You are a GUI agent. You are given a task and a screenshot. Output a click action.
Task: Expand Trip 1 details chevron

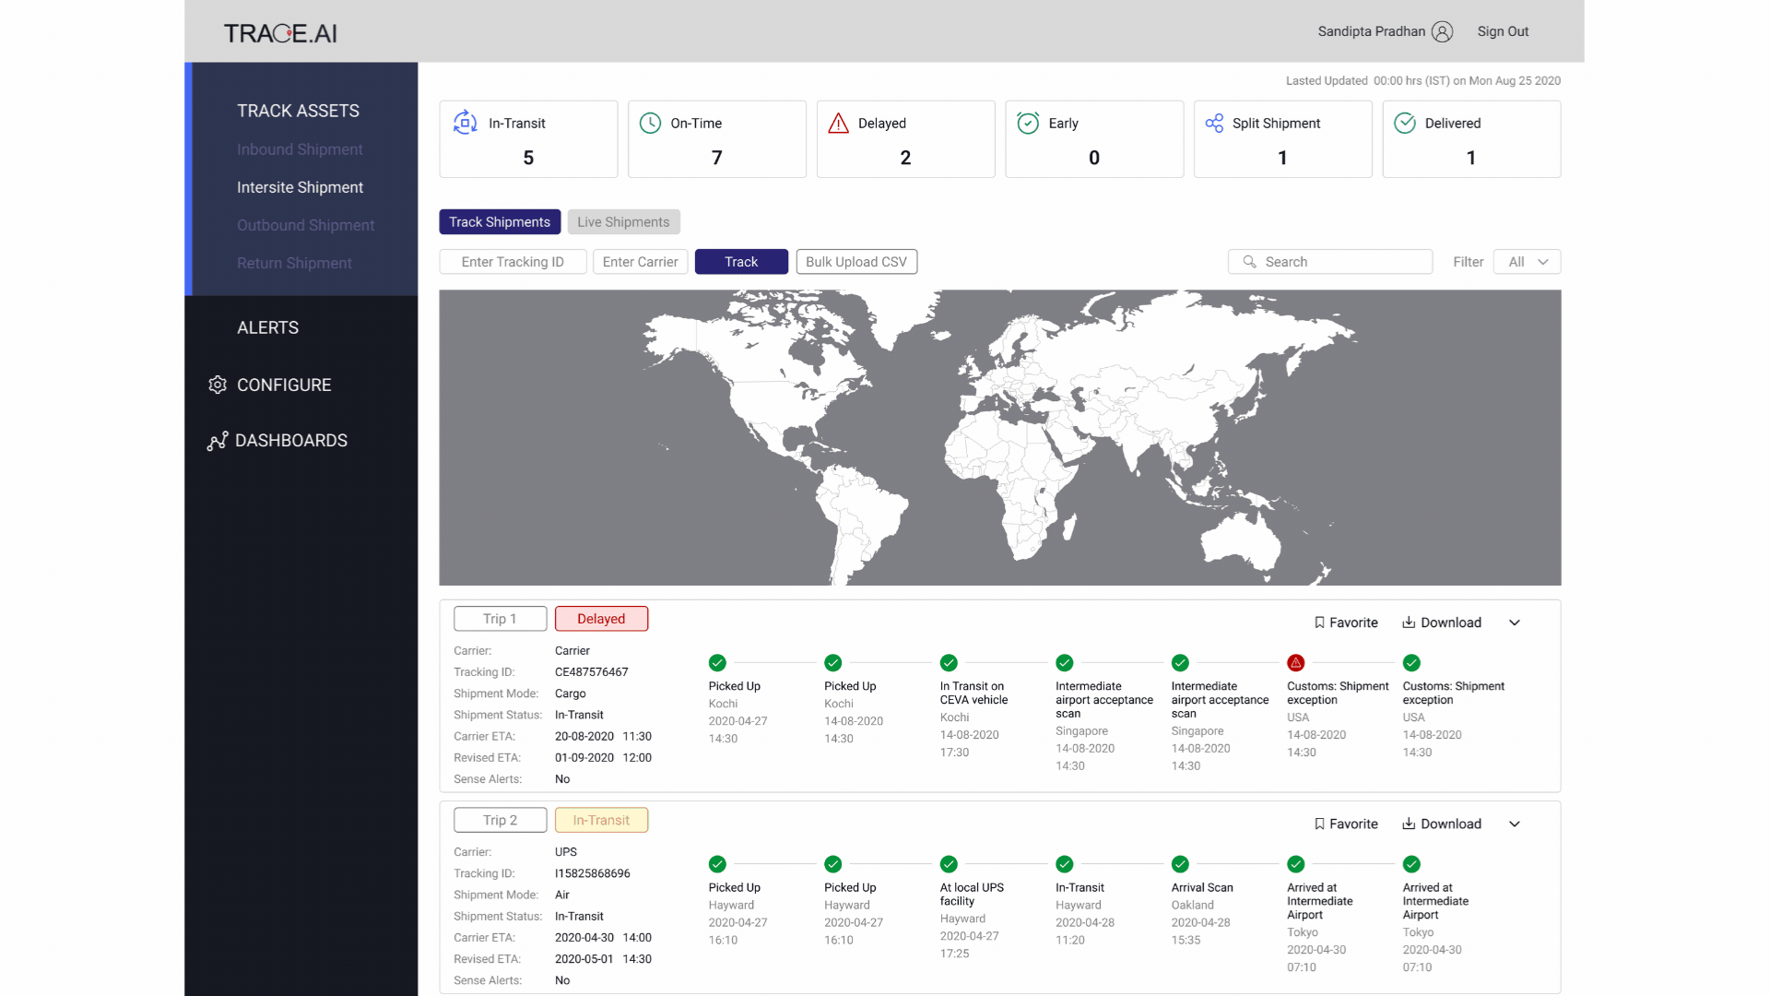1514,622
